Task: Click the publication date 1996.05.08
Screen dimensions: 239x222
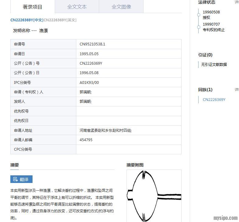Action: coord(89,73)
